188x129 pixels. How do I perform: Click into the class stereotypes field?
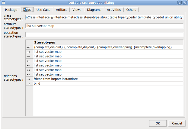104,17
